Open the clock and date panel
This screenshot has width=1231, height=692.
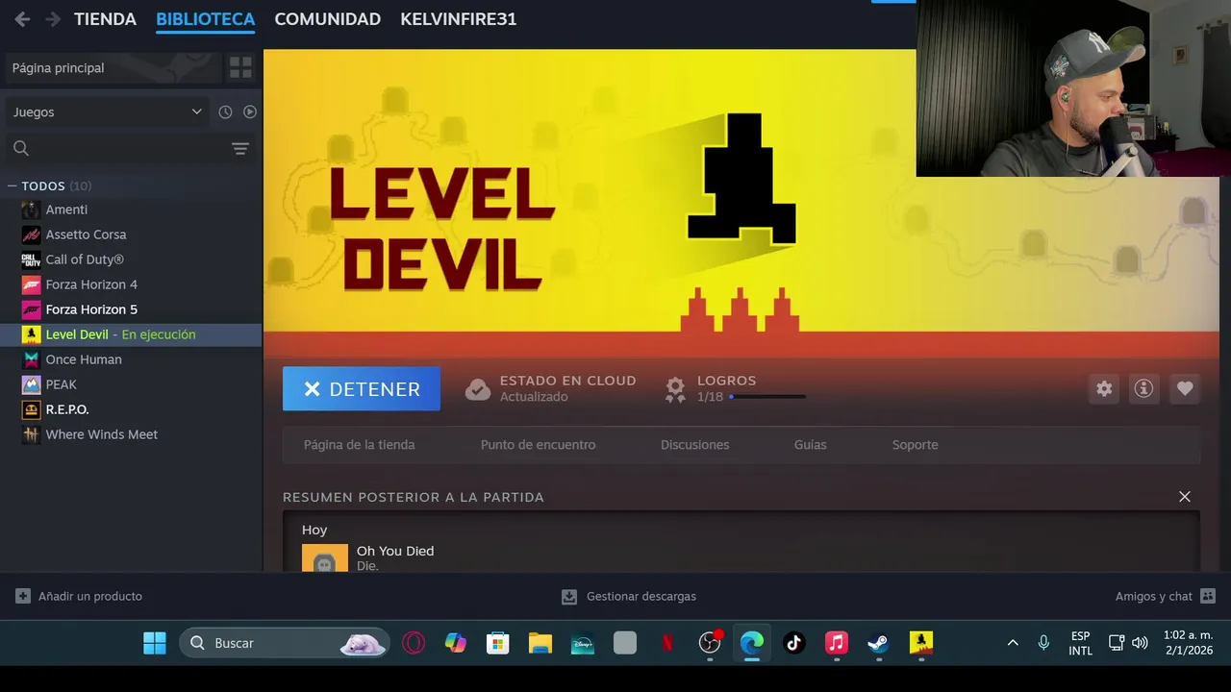coord(1189,643)
